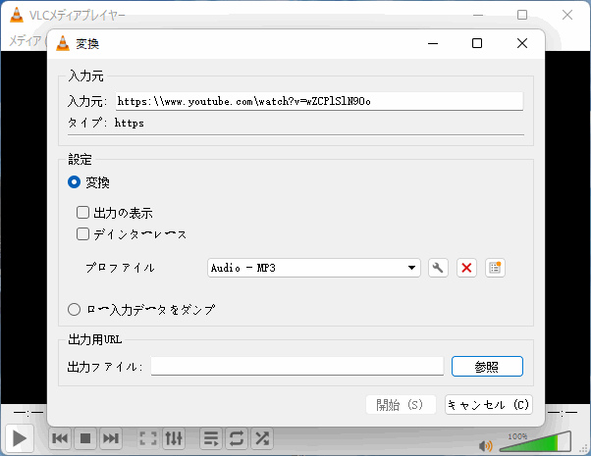The height and width of the screenshot is (456, 591).
Task: Close the 変換 dialog window
Action: (522, 43)
